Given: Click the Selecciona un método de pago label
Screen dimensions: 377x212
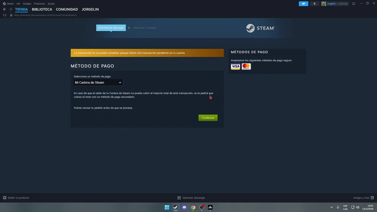Looking at the screenshot, I should click(92, 77).
